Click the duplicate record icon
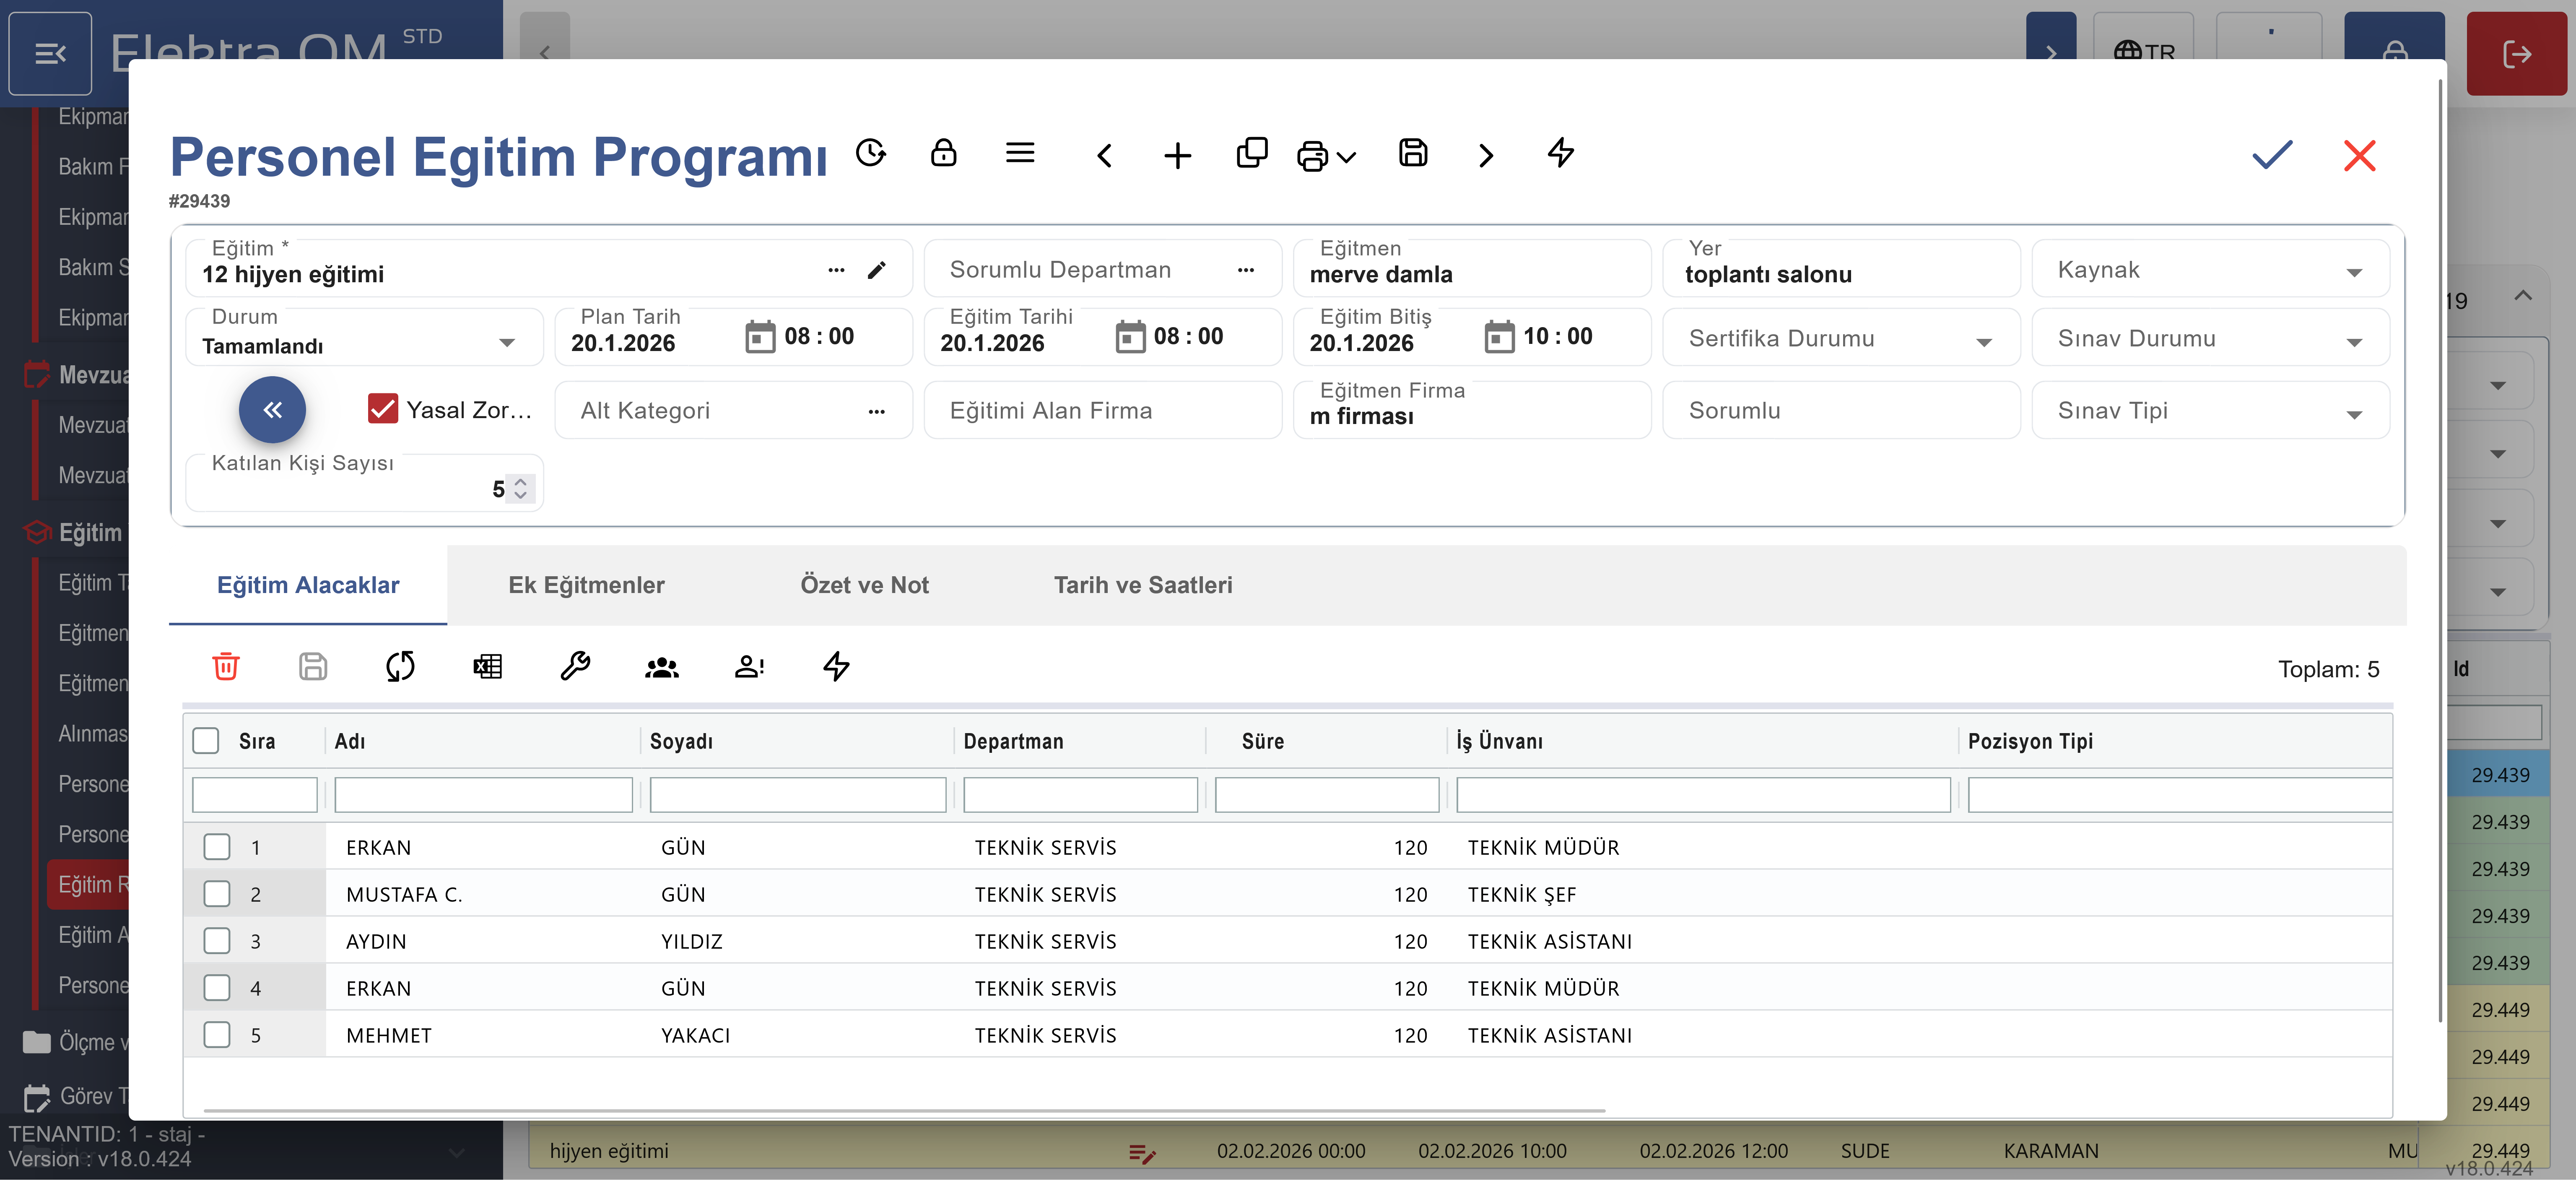The height and width of the screenshot is (1181, 2576). click(1251, 153)
